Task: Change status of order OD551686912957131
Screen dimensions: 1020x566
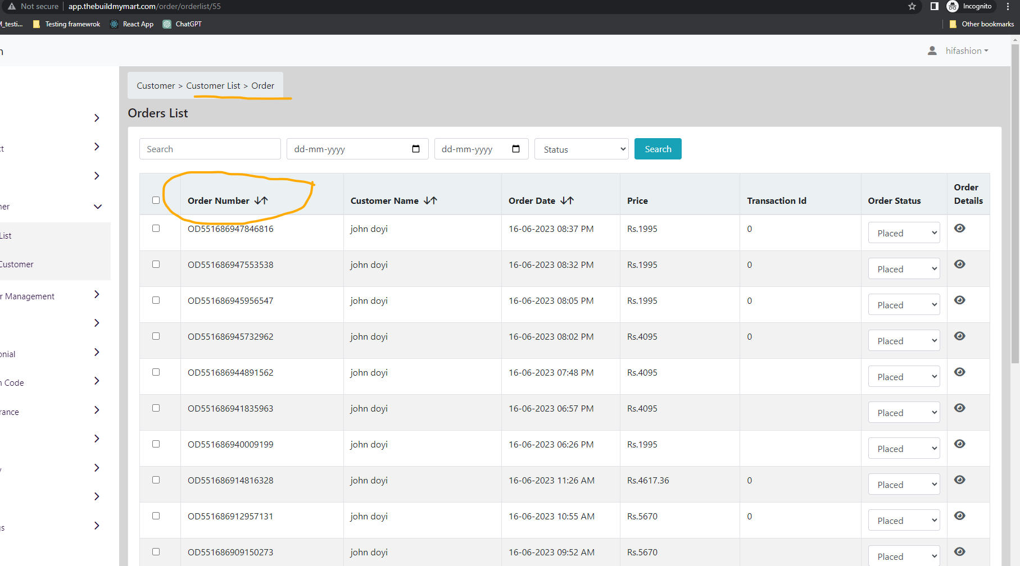Action: (904, 520)
